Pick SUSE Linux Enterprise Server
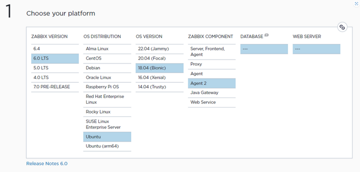The width and height of the screenshot is (360, 172). (107, 124)
